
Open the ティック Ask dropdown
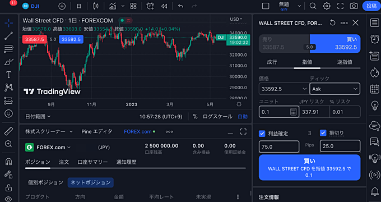[335, 89]
